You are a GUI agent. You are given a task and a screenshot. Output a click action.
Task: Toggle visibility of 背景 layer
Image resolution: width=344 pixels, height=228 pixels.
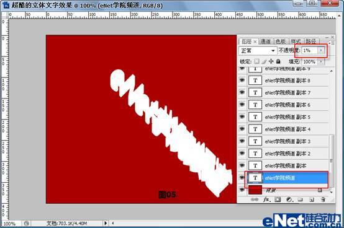[242, 190]
